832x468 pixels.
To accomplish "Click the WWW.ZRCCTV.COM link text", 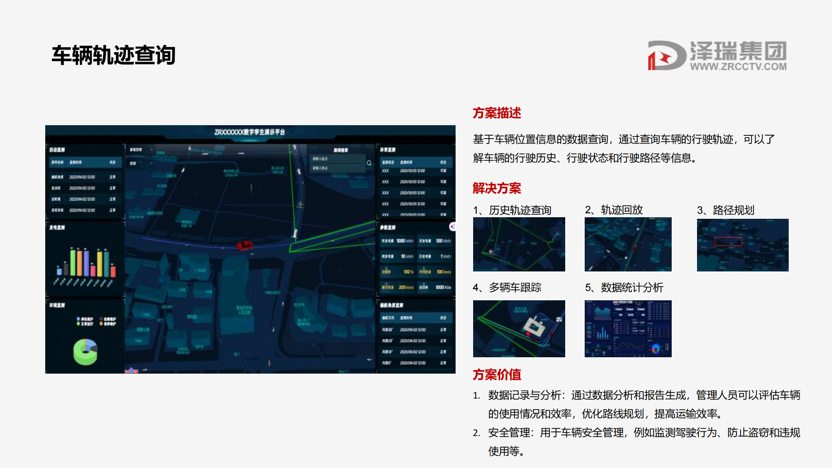I will 738,67.
